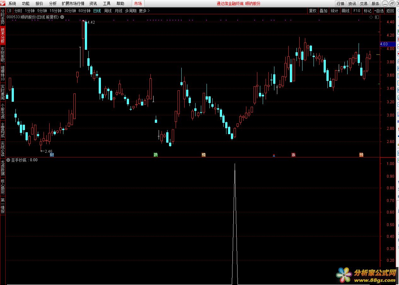
Task: Open the 维赛特10 sidebar tab
Action: [x=3, y=73]
